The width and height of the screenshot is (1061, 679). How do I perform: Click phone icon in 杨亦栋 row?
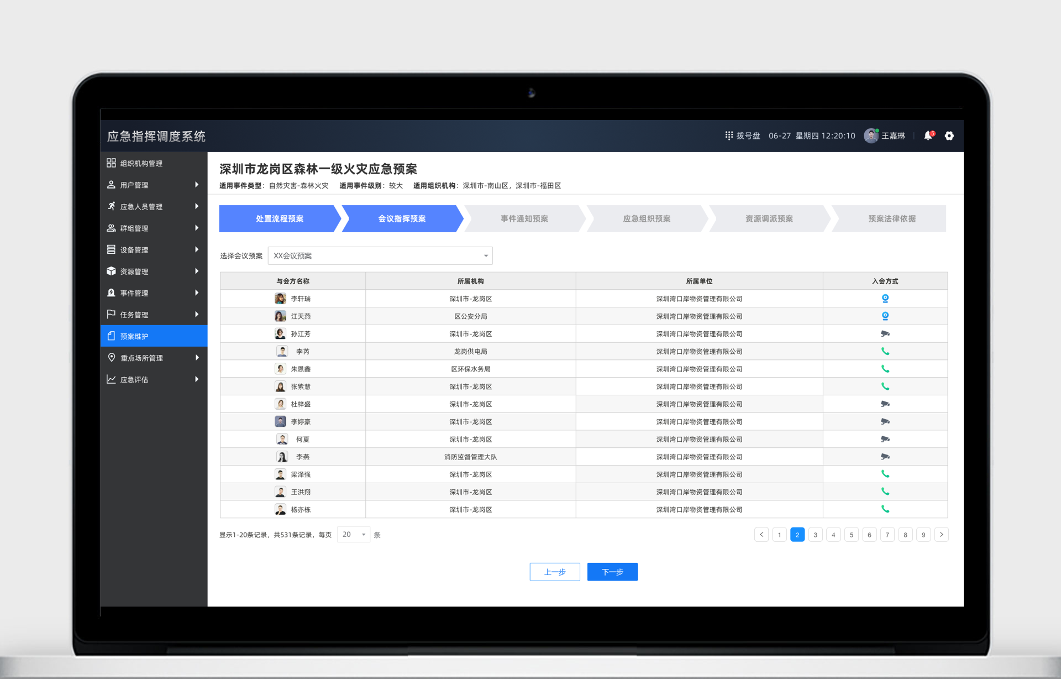pos(885,509)
